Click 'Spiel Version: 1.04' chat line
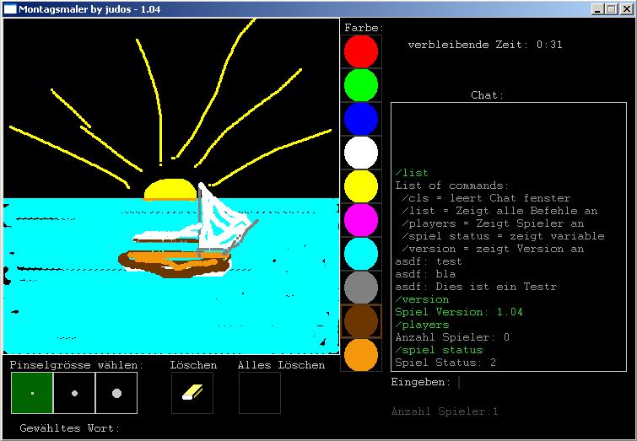The image size is (637, 441). pos(459,312)
